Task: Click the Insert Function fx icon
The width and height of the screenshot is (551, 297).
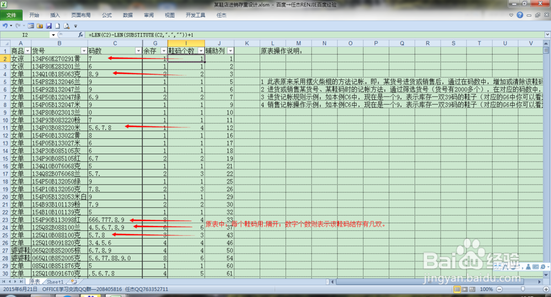Action: point(80,35)
